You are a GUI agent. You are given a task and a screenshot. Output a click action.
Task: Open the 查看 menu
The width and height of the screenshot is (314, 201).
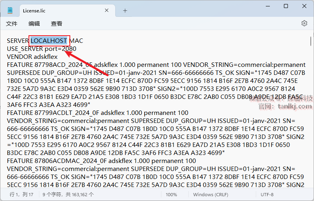57,24
